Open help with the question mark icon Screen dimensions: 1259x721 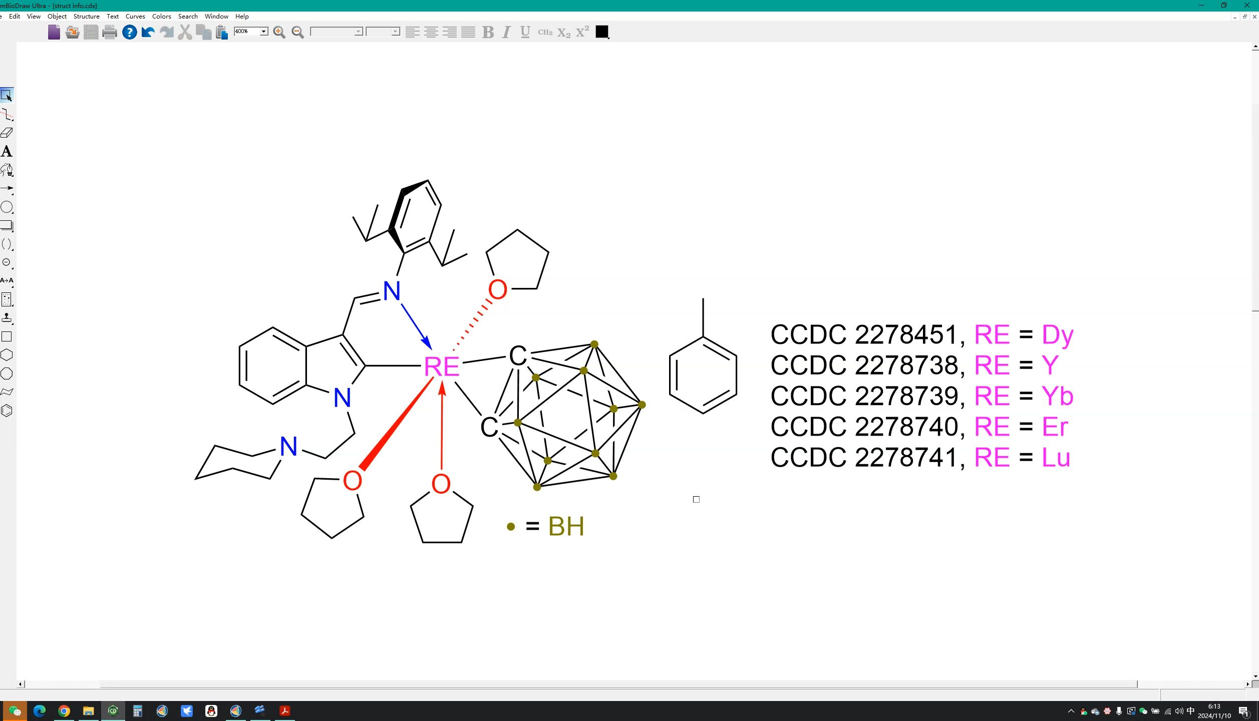[129, 32]
